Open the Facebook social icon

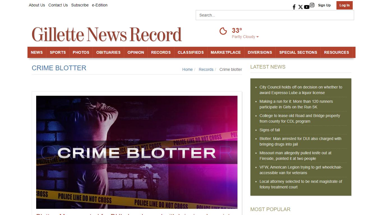tap(294, 7)
